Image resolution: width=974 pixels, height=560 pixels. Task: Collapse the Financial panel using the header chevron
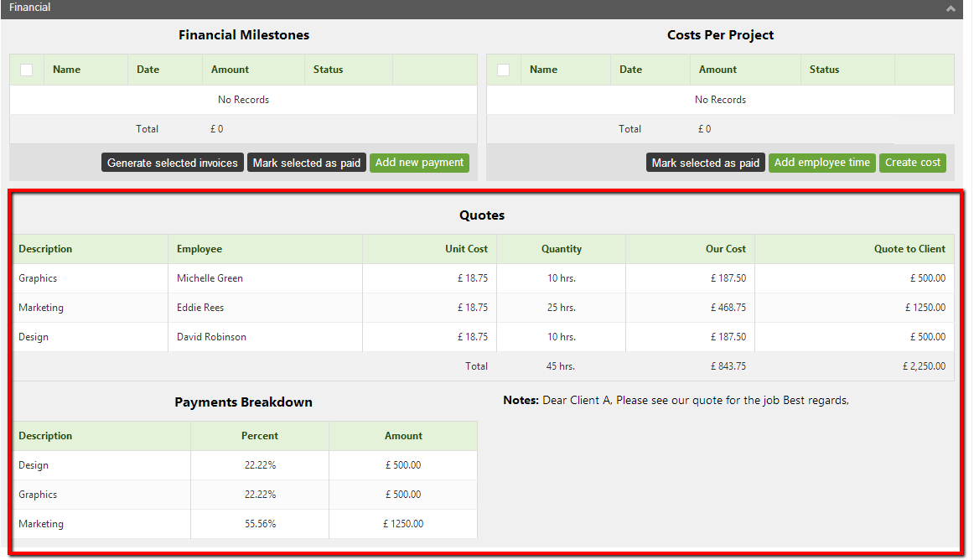(x=951, y=8)
